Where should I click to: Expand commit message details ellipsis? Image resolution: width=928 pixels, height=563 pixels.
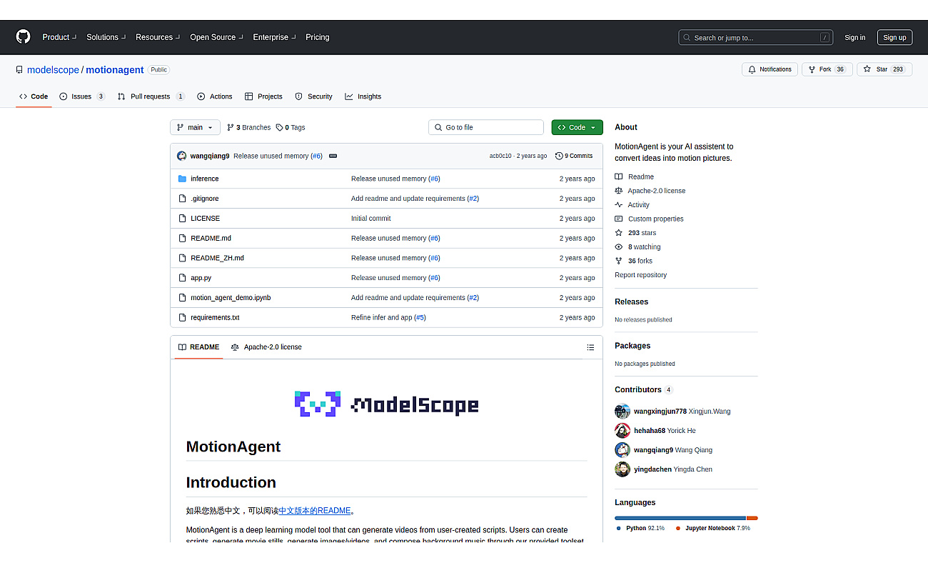tap(333, 156)
